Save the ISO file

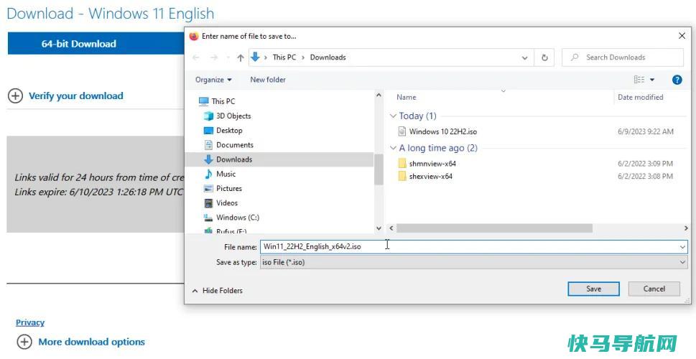click(x=593, y=289)
